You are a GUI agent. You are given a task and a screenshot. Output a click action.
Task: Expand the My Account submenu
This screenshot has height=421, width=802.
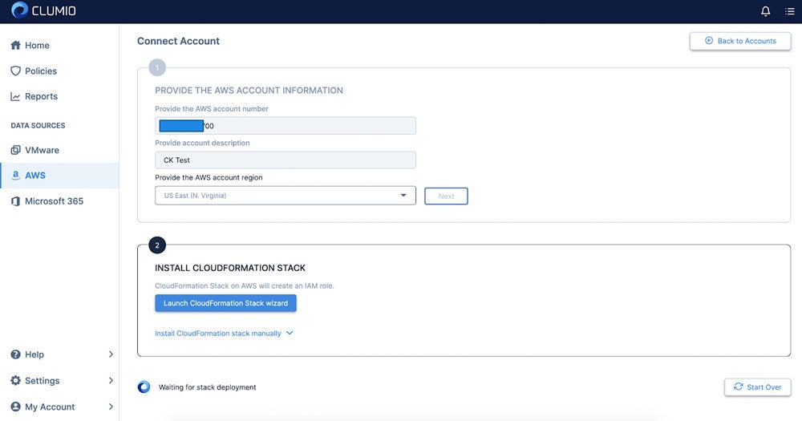(x=62, y=407)
